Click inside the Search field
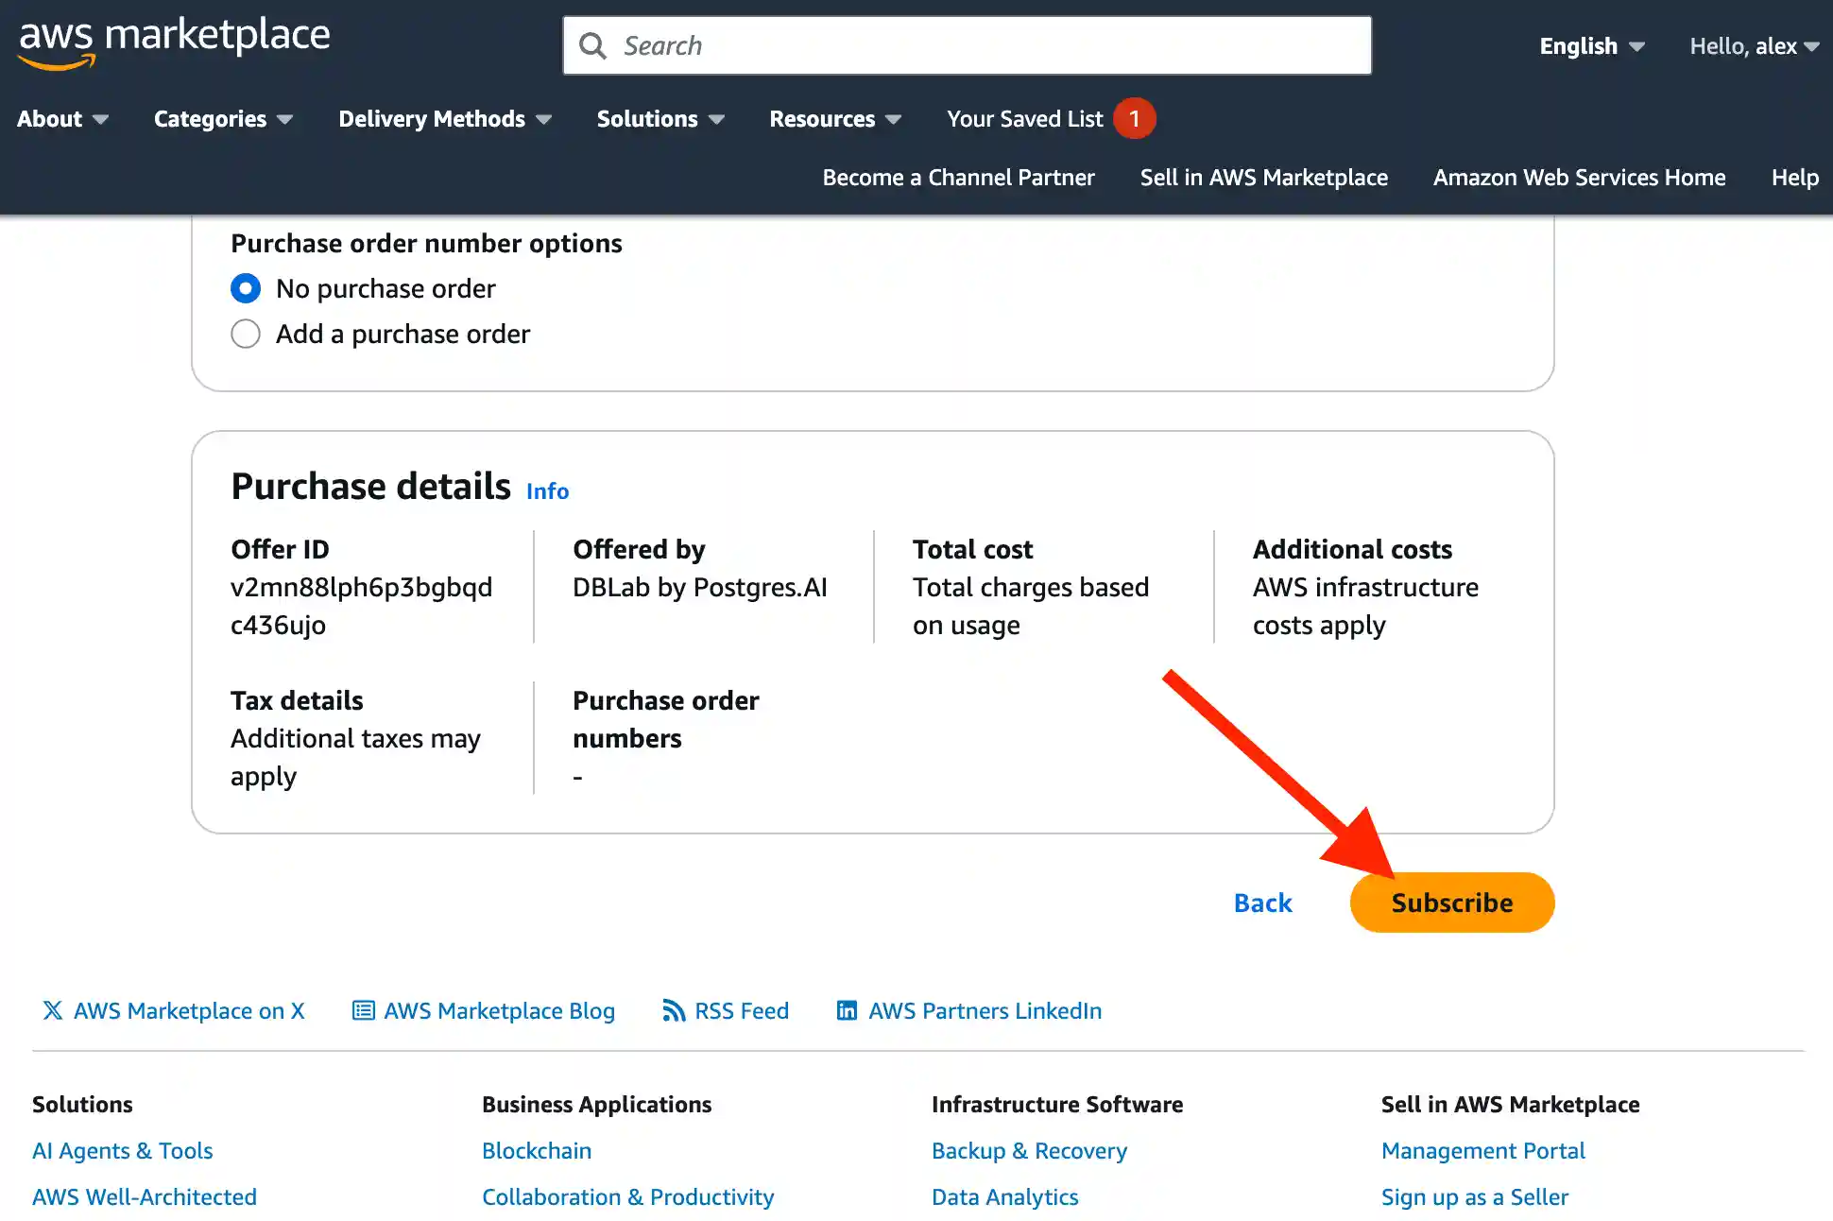The height and width of the screenshot is (1221, 1833). pyautogui.click(x=945, y=44)
